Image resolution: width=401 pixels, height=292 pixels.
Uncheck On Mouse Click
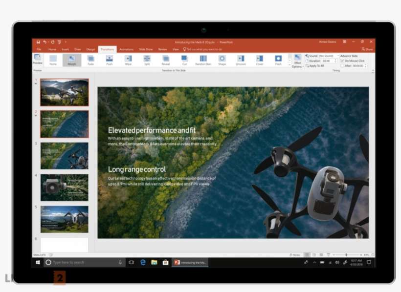(342, 61)
